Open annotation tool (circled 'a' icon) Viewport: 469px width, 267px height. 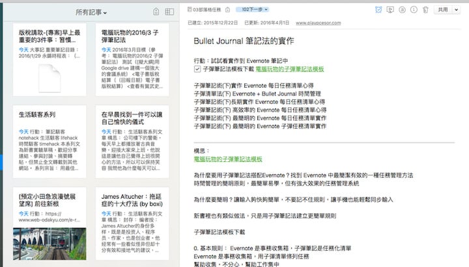point(401,10)
